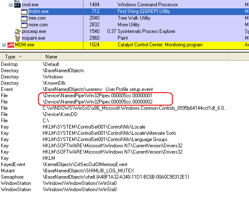This screenshot has width=249, height=202.
Task: Click the ATI MOM.exe icon
Action: (11, 45)
